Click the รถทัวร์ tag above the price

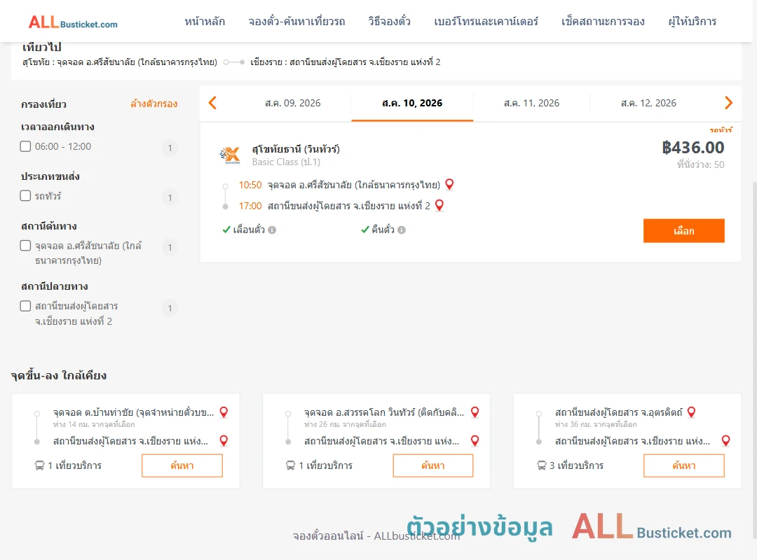coord(721,129)
